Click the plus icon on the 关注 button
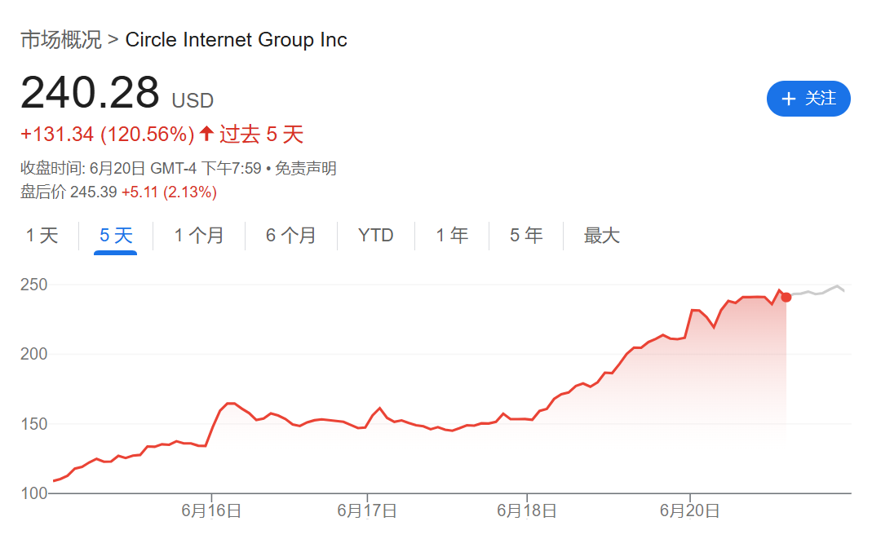 pos(788,99)
